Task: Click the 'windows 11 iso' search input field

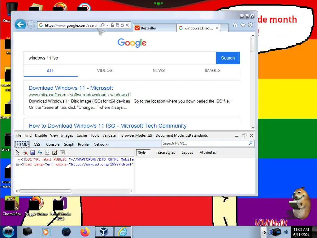Action: coord(120,58)
